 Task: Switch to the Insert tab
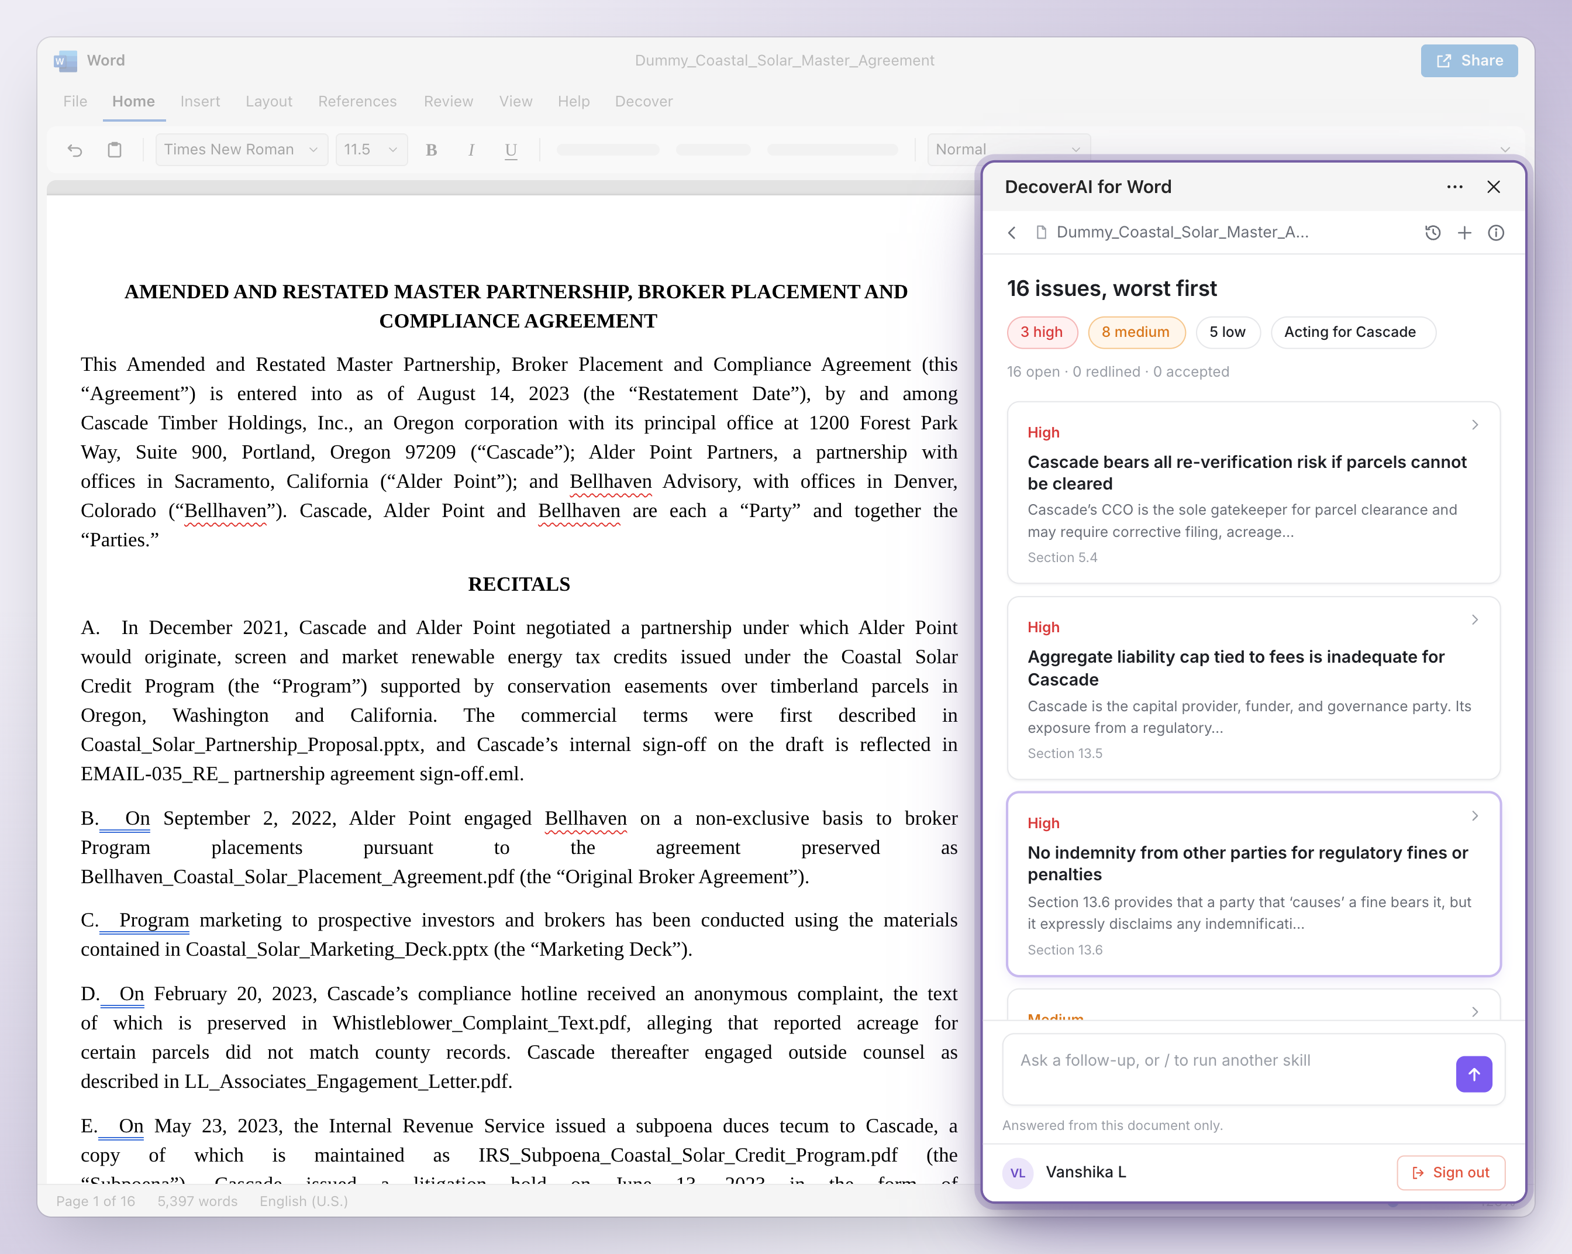[x=200, y=101]
